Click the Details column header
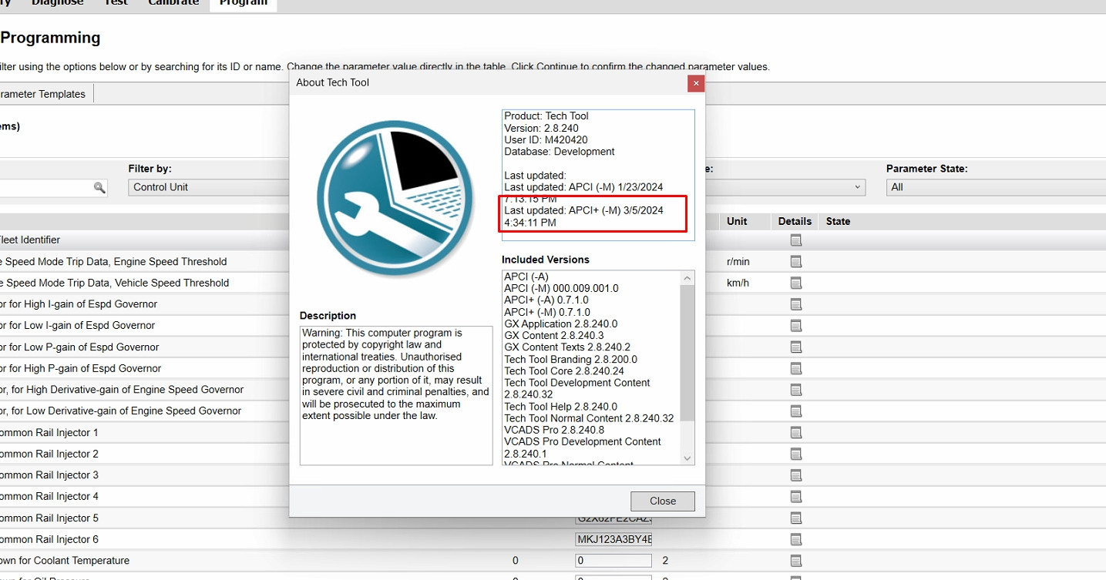 tap(795, 221)
